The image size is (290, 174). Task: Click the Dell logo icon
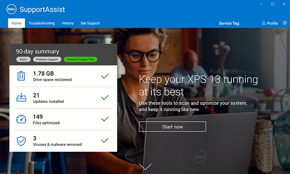pyautogui.click(x=12, y=9)
